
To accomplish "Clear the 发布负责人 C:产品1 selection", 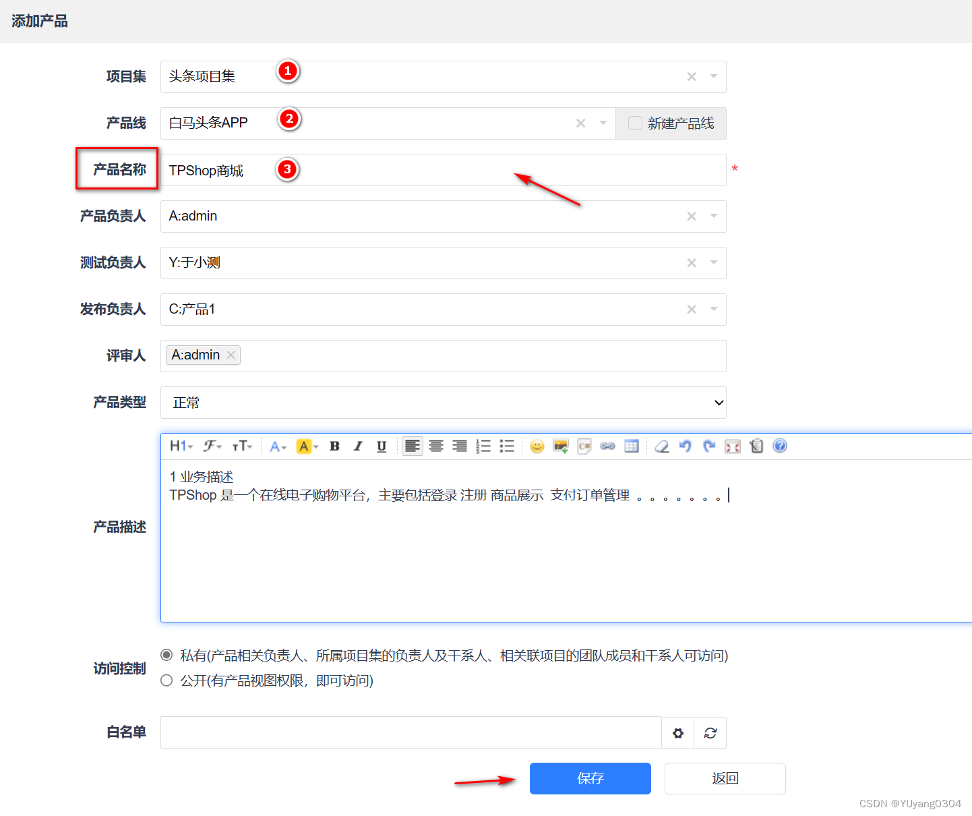I will click(x=692, y=310).
